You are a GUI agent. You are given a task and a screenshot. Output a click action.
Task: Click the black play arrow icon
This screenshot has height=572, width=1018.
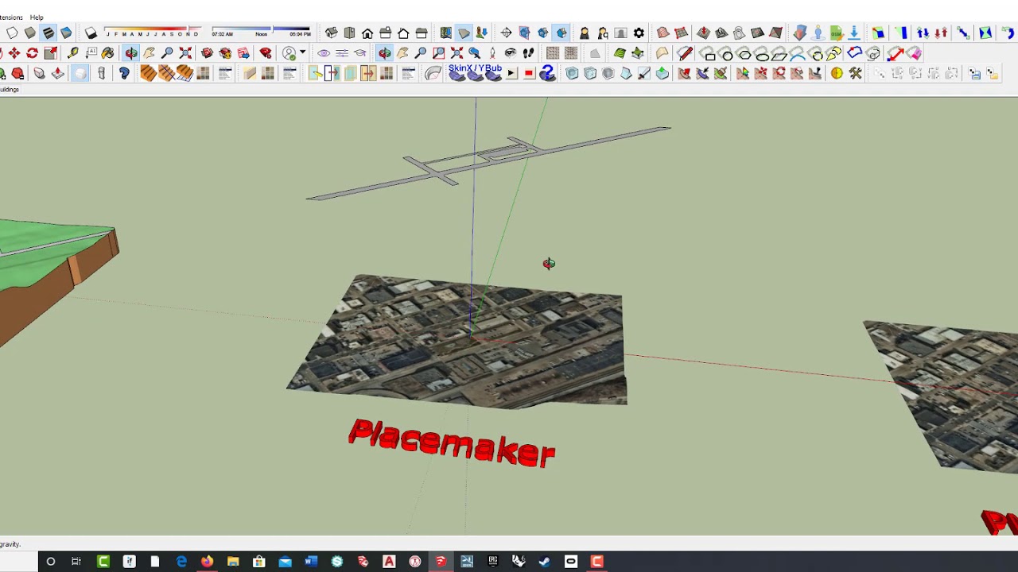pos(511,73)
